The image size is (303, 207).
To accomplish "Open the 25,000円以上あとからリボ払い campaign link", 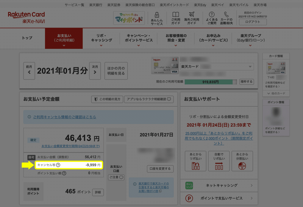I will tap(219, 138).
